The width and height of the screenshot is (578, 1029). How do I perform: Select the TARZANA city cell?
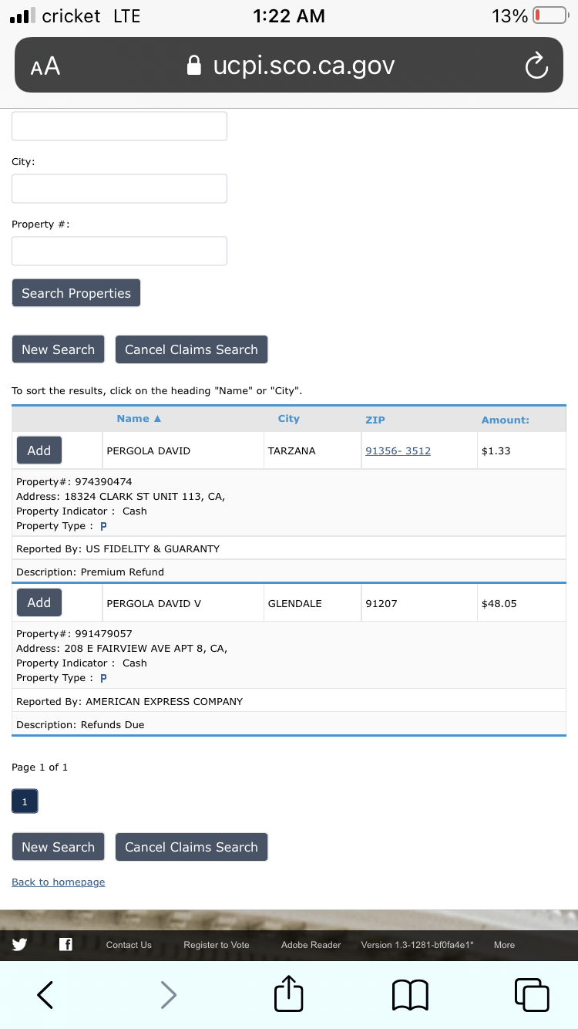tap(311, 450)
